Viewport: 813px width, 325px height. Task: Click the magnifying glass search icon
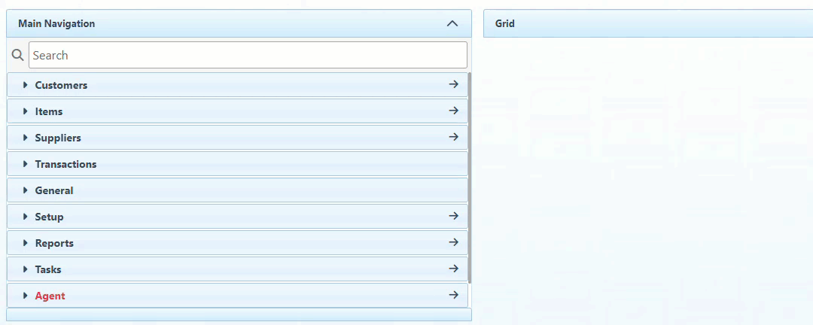(18, 55)
